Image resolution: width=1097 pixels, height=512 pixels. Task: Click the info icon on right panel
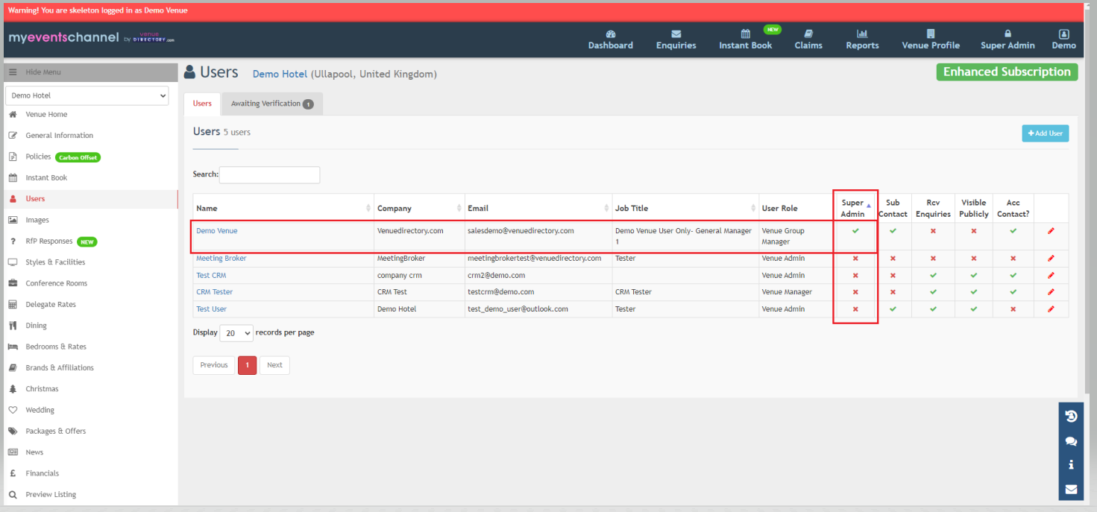tap(1071, 464)
